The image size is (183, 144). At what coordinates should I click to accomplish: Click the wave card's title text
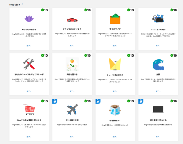coord(158,75)
